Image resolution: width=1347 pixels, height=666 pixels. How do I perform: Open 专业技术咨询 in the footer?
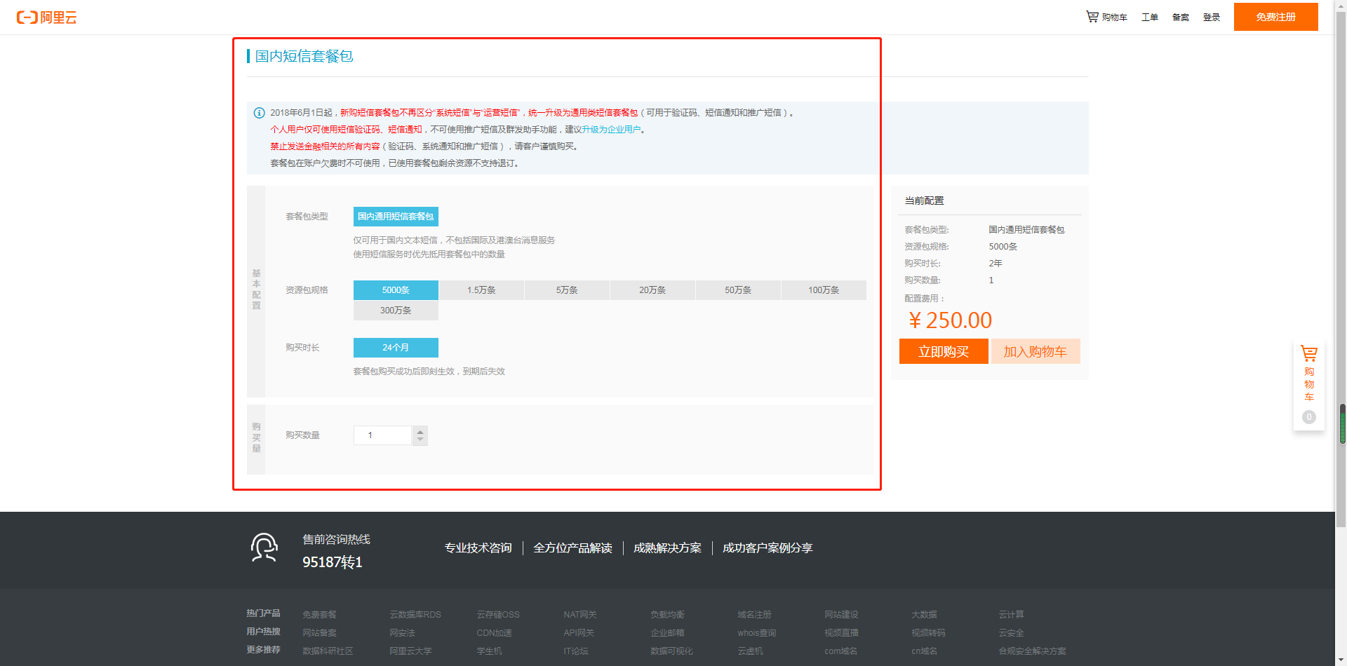478,548
